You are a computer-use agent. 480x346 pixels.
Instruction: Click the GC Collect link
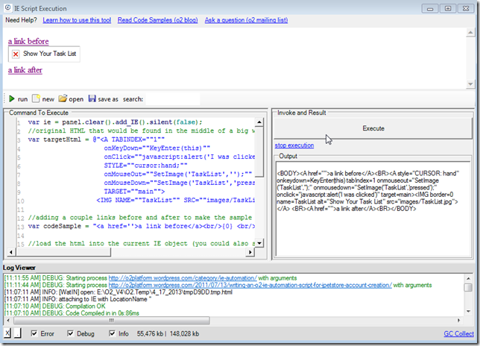[x=458, y=333]
